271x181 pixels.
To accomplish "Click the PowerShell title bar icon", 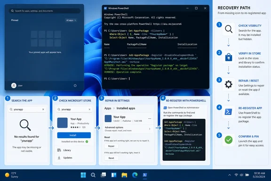I will point(105,8).
